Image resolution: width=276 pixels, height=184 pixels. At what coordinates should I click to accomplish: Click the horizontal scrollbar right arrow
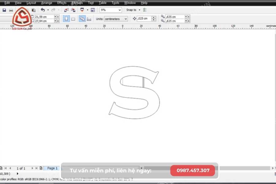(273, 168)
